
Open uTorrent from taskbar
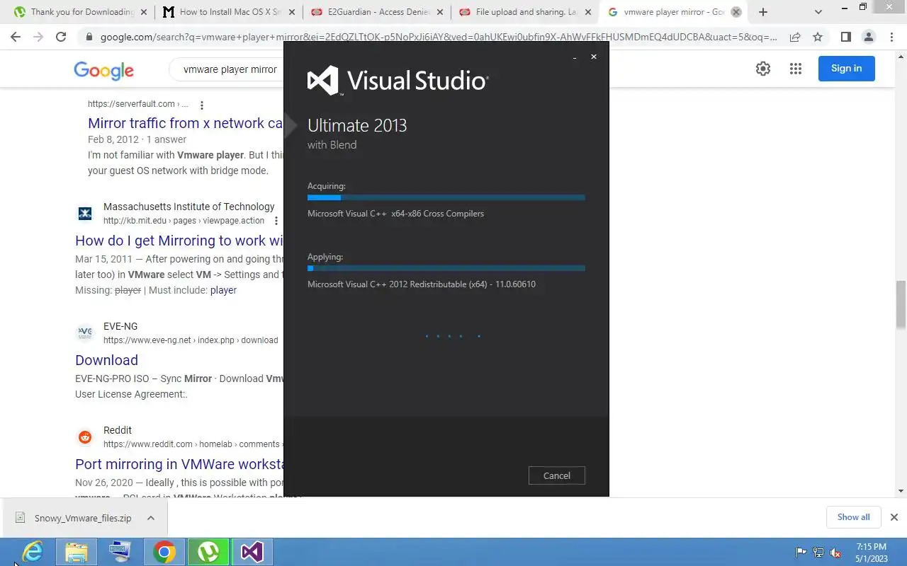208,552
